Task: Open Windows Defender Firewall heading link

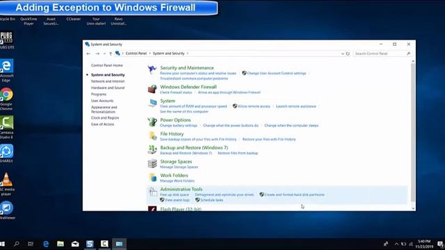Action: point(188,87)
